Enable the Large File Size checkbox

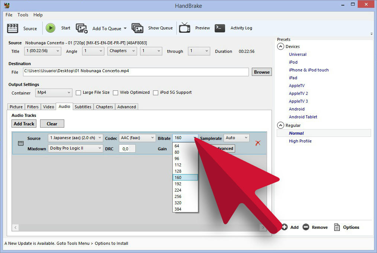click(78, 93)
